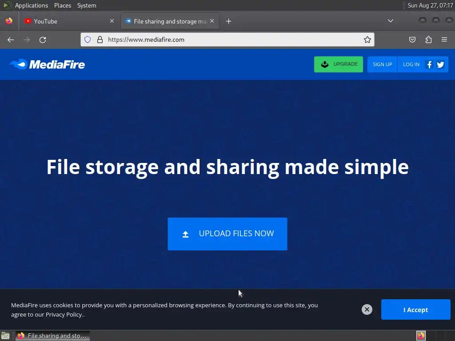Click the green UPGRADE button

(338, 64)
